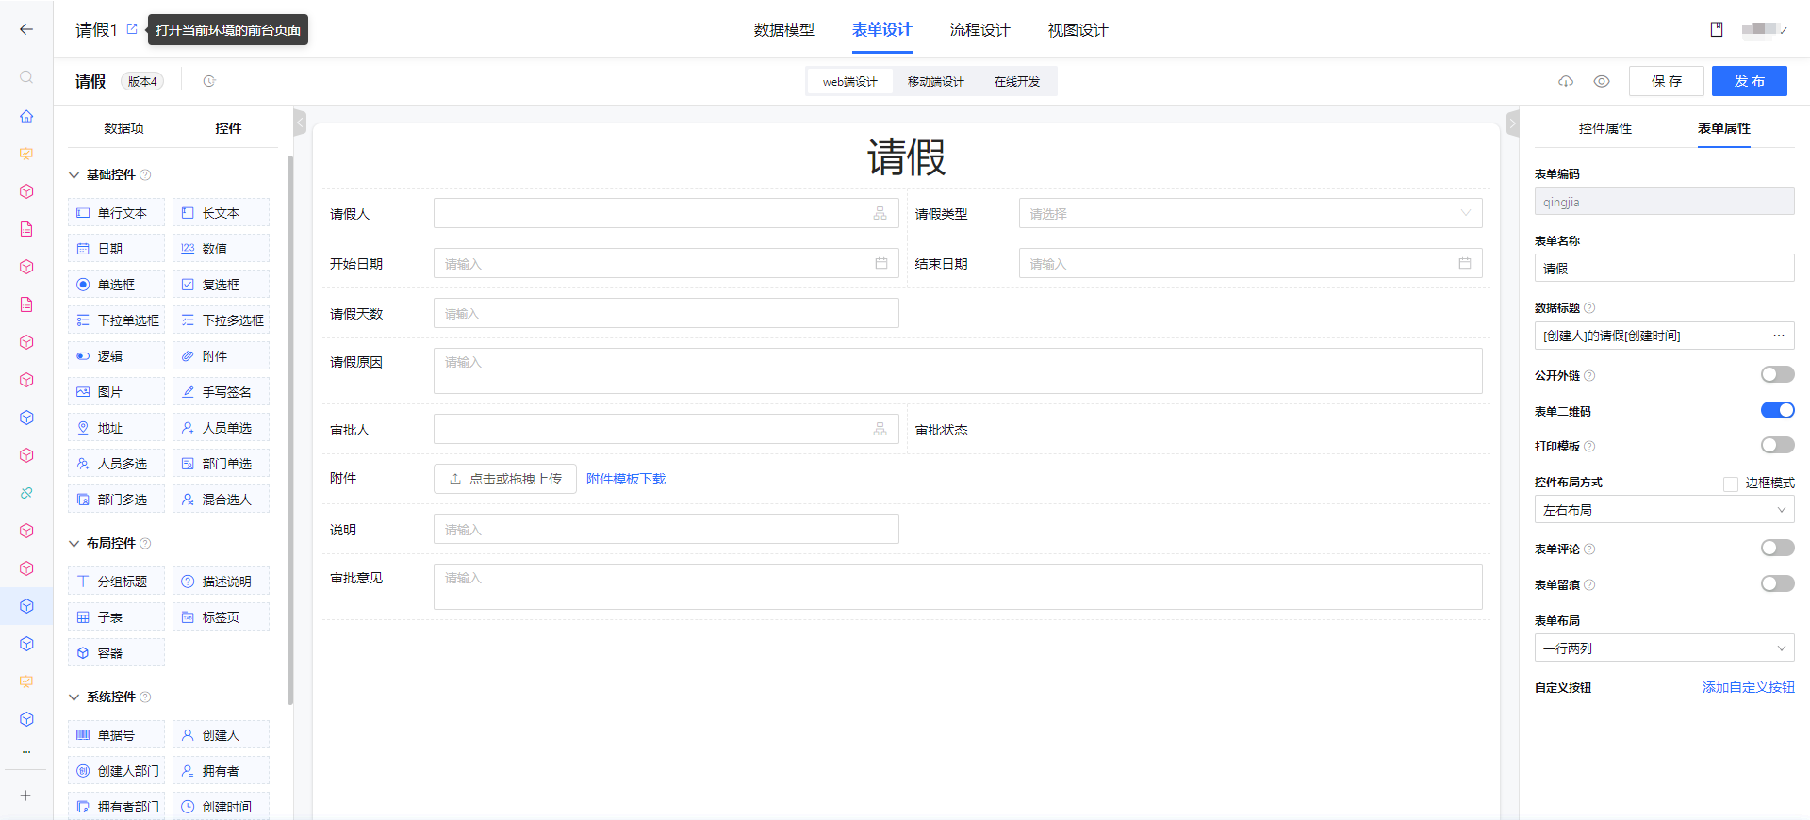Open the 请假类型 dropdown
The height and width of the screenshot is (820, 1810).
click(x=1250, y=214)
